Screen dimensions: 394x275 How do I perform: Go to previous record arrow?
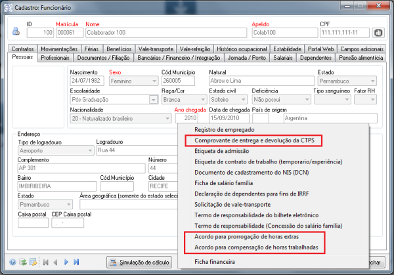tap(56, 262)
